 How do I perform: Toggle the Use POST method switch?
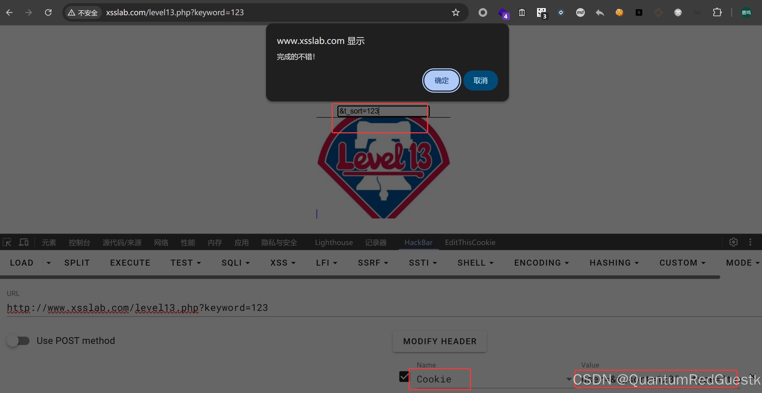tap(18, 341)
